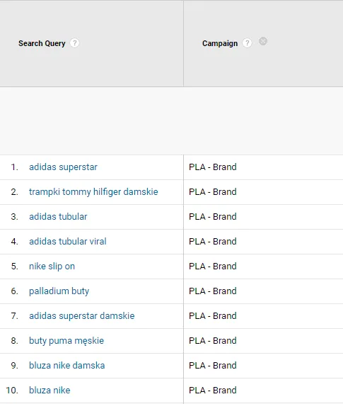Image resolution: width=343 pixels, height=404 pixels.
Task: Click PLA - Brand in row 4
Action: click(213, 242)
